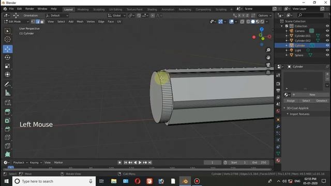Select the Annotate tool
This screenshot has width=331, height=186.
coord(7,84)
